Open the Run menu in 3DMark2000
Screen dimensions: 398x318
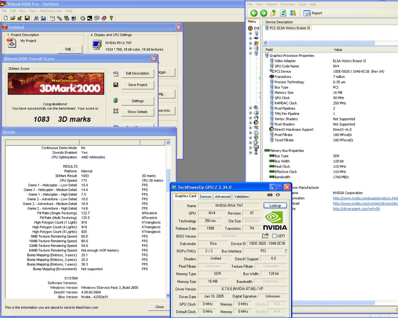click(x=23, y=11)
